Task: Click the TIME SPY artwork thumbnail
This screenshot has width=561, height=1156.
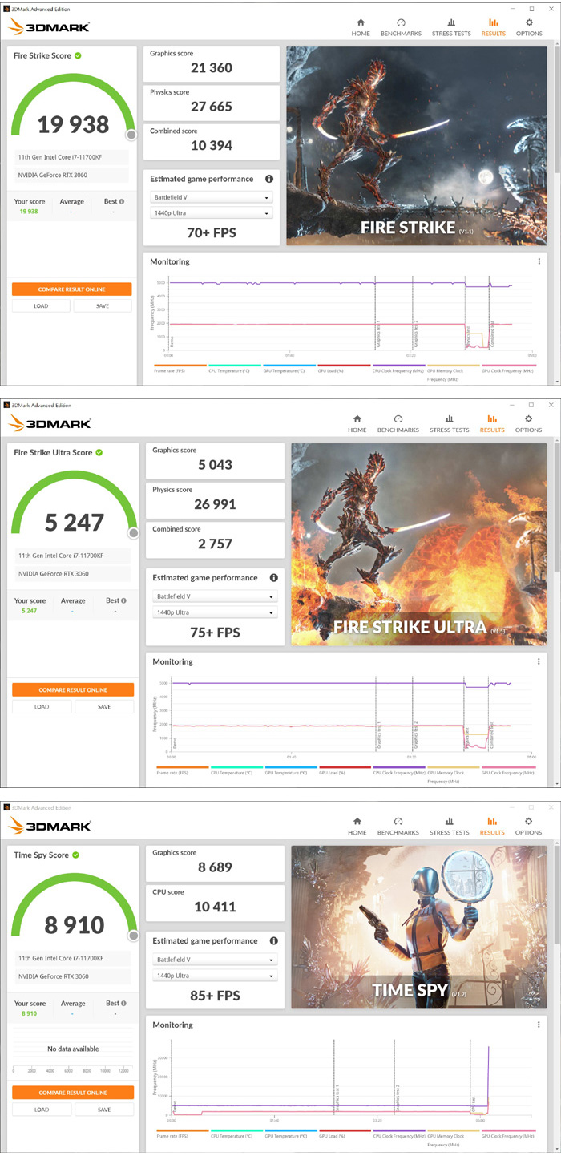Action: (x=419, y=927)
